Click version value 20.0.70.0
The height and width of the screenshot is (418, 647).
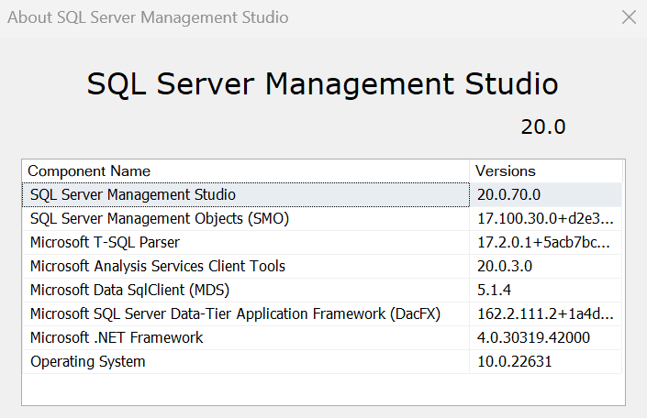(509, 195)
